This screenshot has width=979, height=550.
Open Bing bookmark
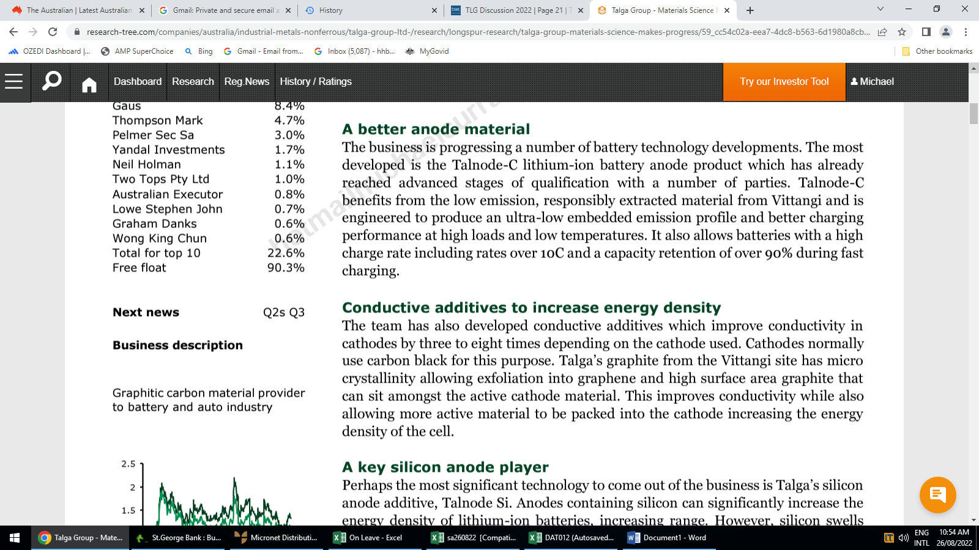coord(199,51)
